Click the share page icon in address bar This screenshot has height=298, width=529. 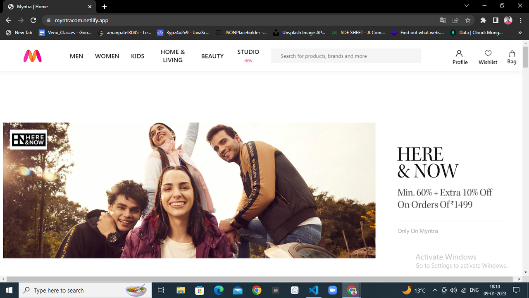(455, 20)
